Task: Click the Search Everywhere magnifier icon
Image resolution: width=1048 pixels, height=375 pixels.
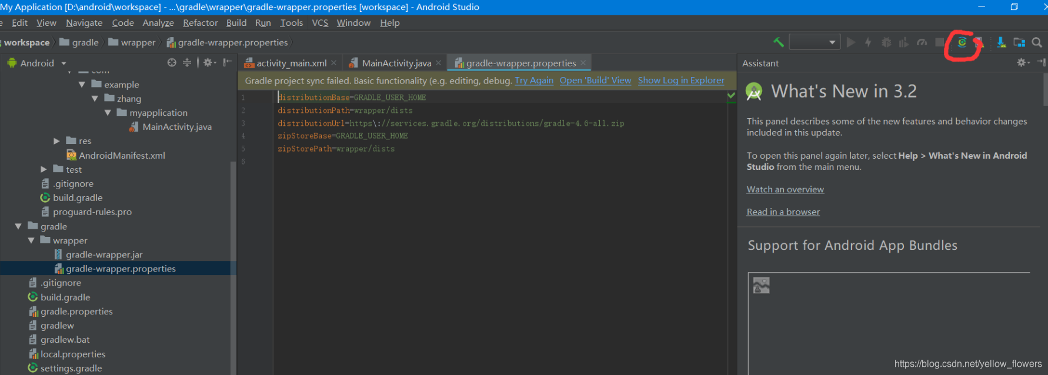Action: [x=1037, y=42]
